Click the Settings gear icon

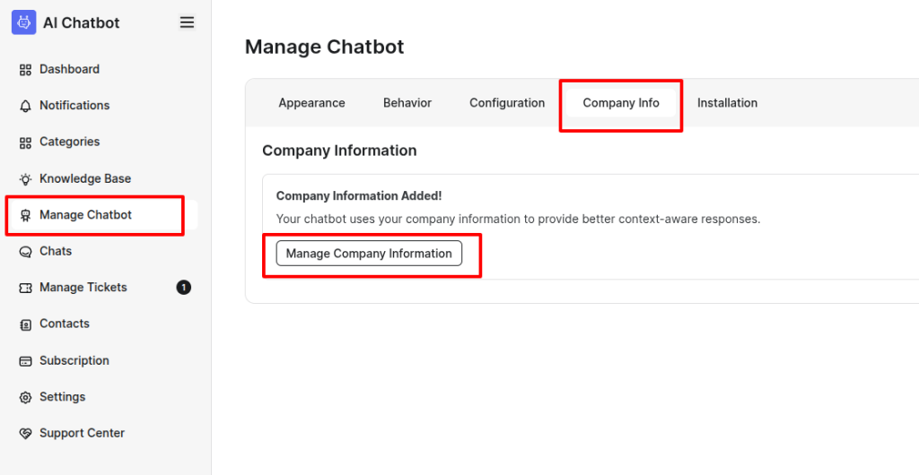[x=25, y=397]
